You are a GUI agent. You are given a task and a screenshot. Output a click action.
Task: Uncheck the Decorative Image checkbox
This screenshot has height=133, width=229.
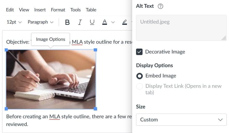139,52
